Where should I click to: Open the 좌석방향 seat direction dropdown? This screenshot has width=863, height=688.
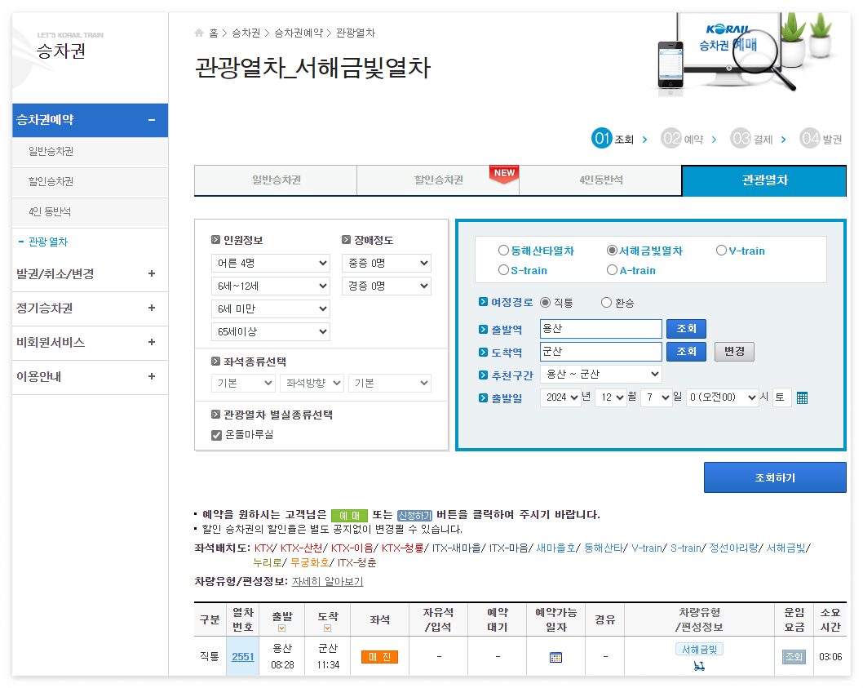pos(312,383)
